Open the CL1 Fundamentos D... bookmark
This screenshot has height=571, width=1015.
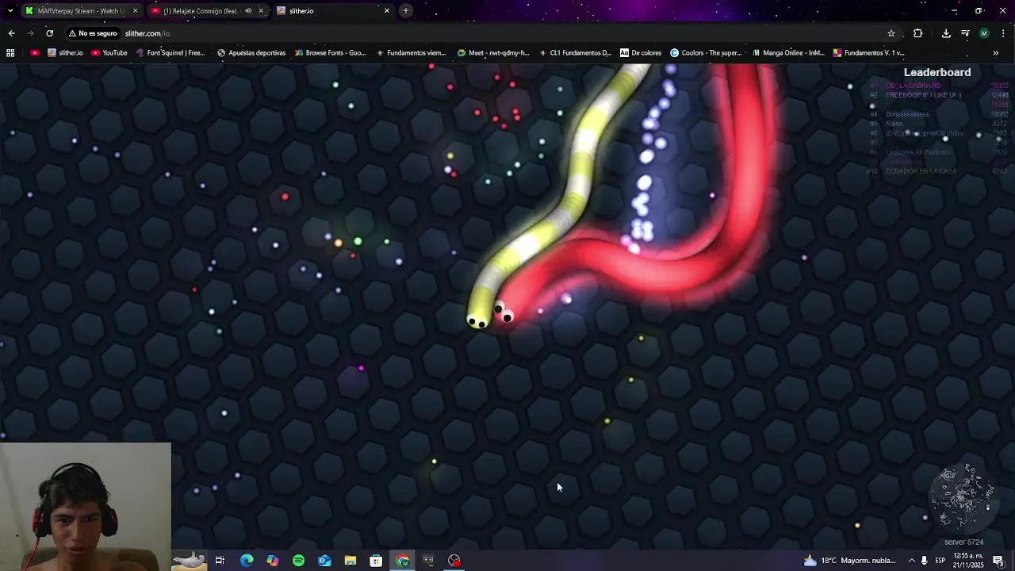click(575, 53)
